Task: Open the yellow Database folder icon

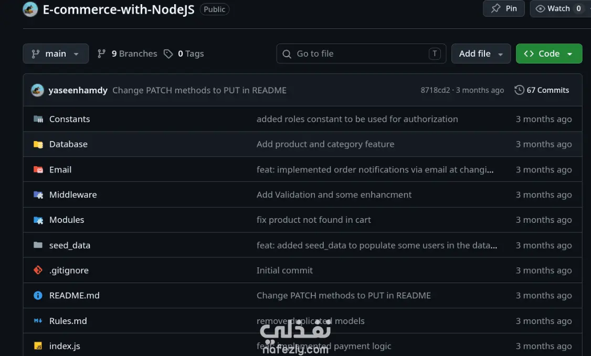Action: (38, 145)
